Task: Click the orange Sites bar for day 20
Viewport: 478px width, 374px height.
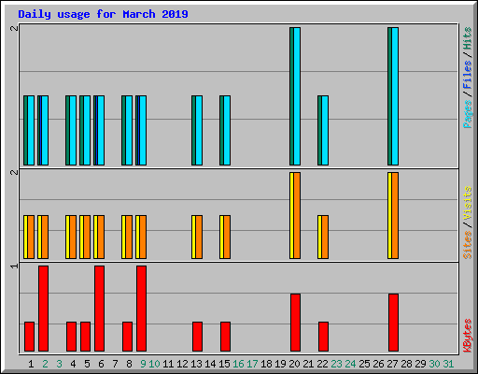Action: point(297,215)
